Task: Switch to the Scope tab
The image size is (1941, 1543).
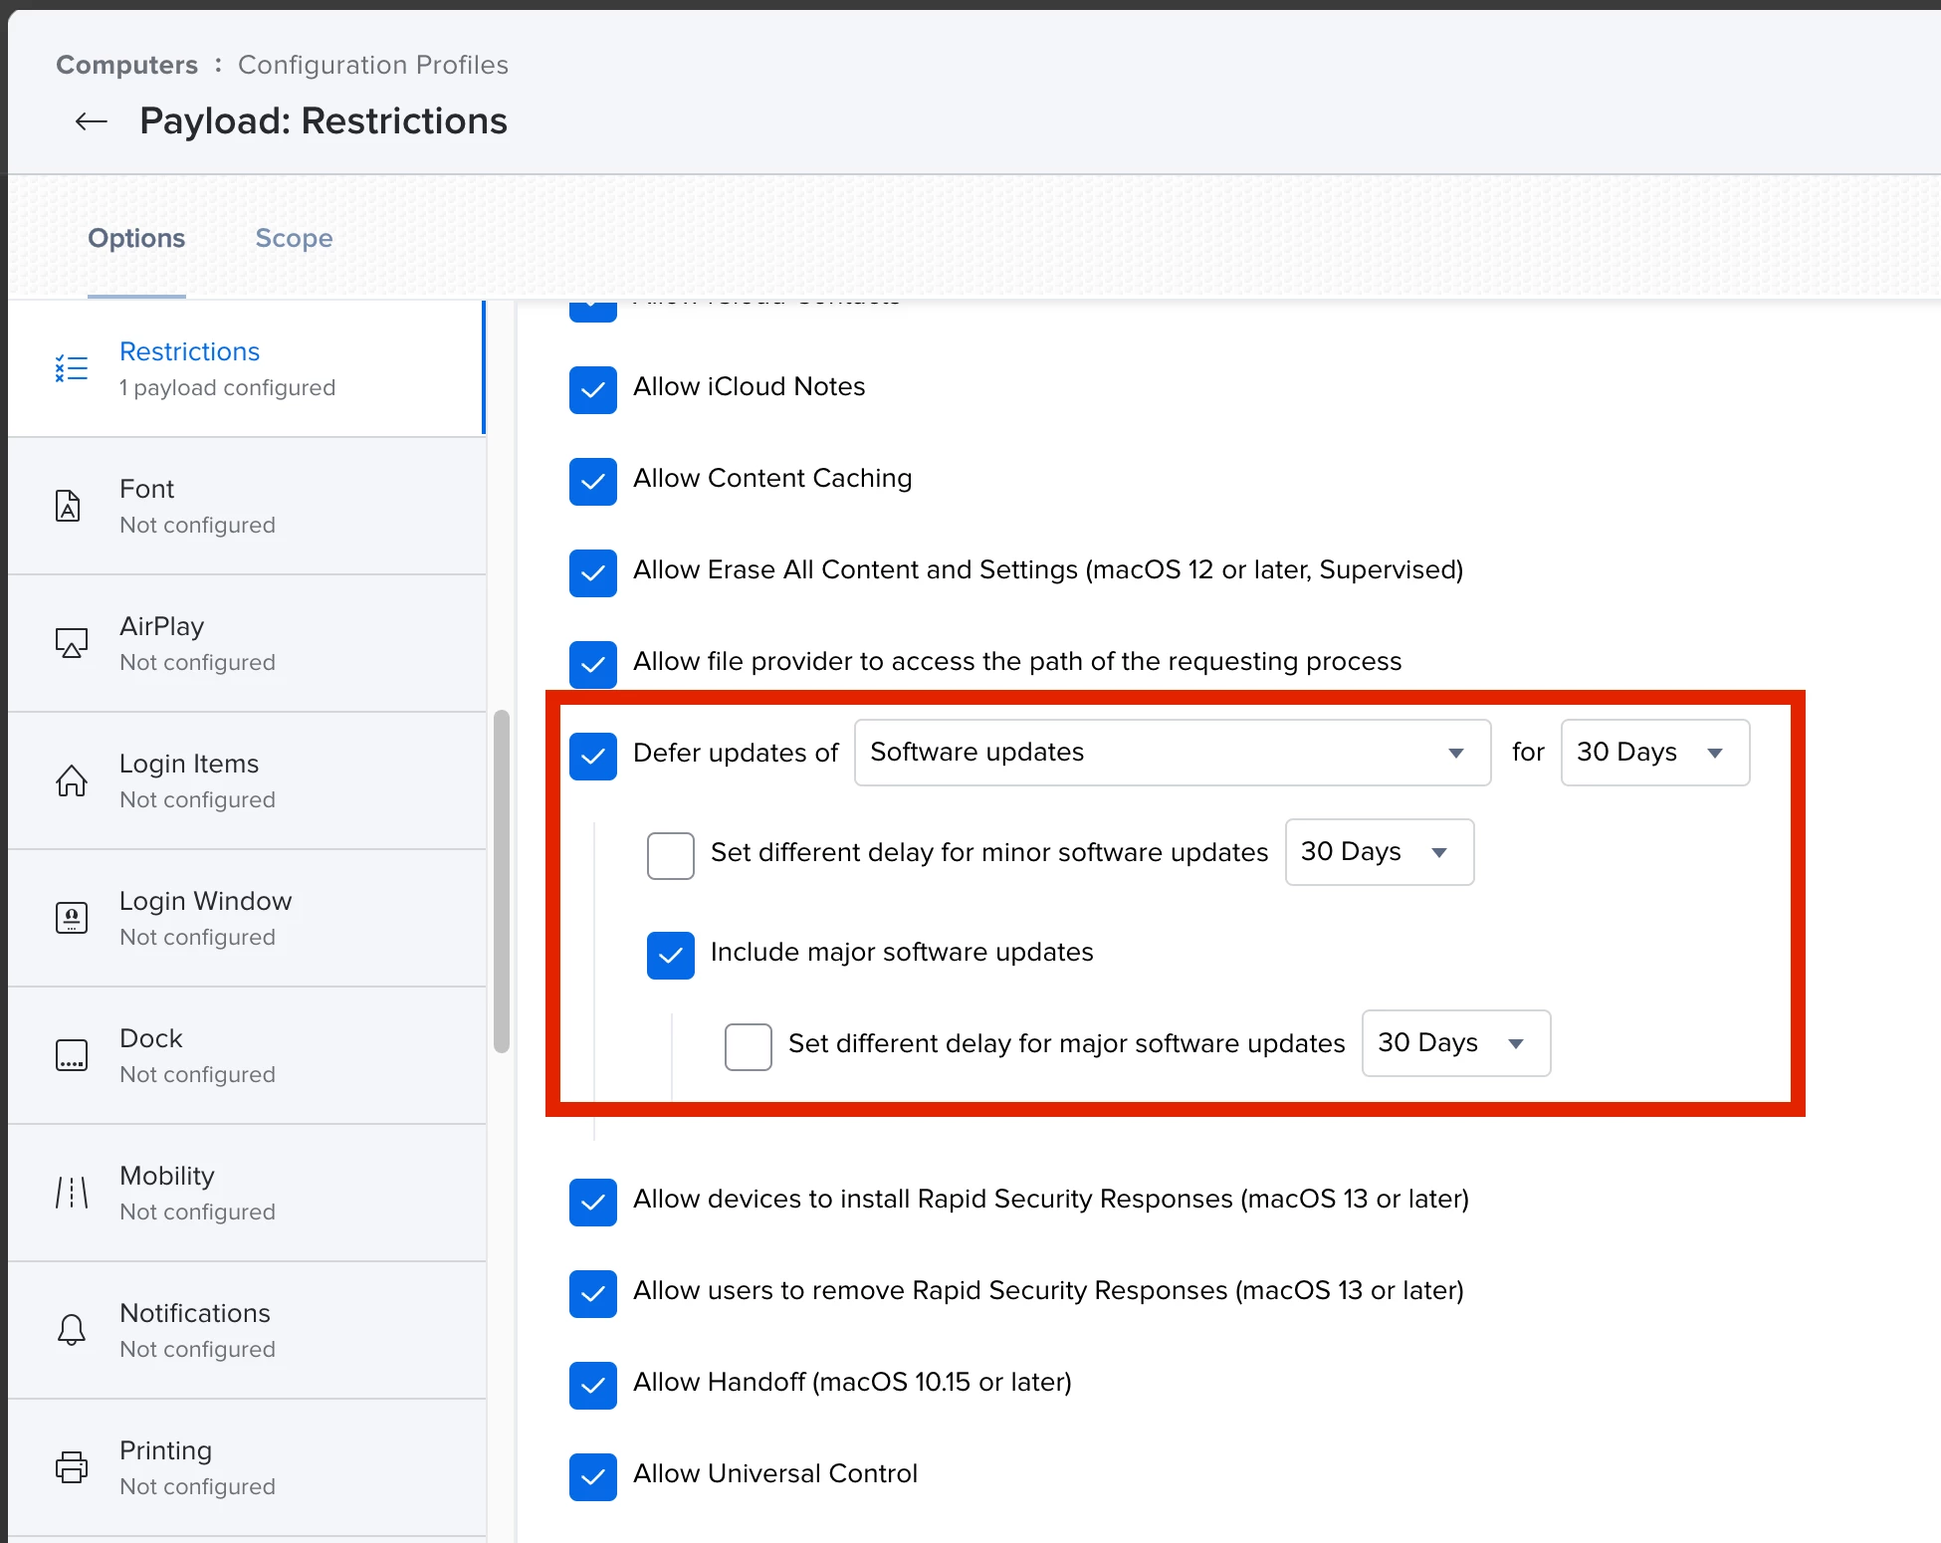Action: click(x=294, y=239)
